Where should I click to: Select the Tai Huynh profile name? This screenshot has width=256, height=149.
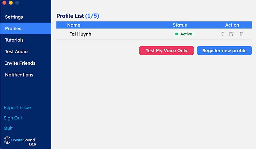[x=80, y=34]
